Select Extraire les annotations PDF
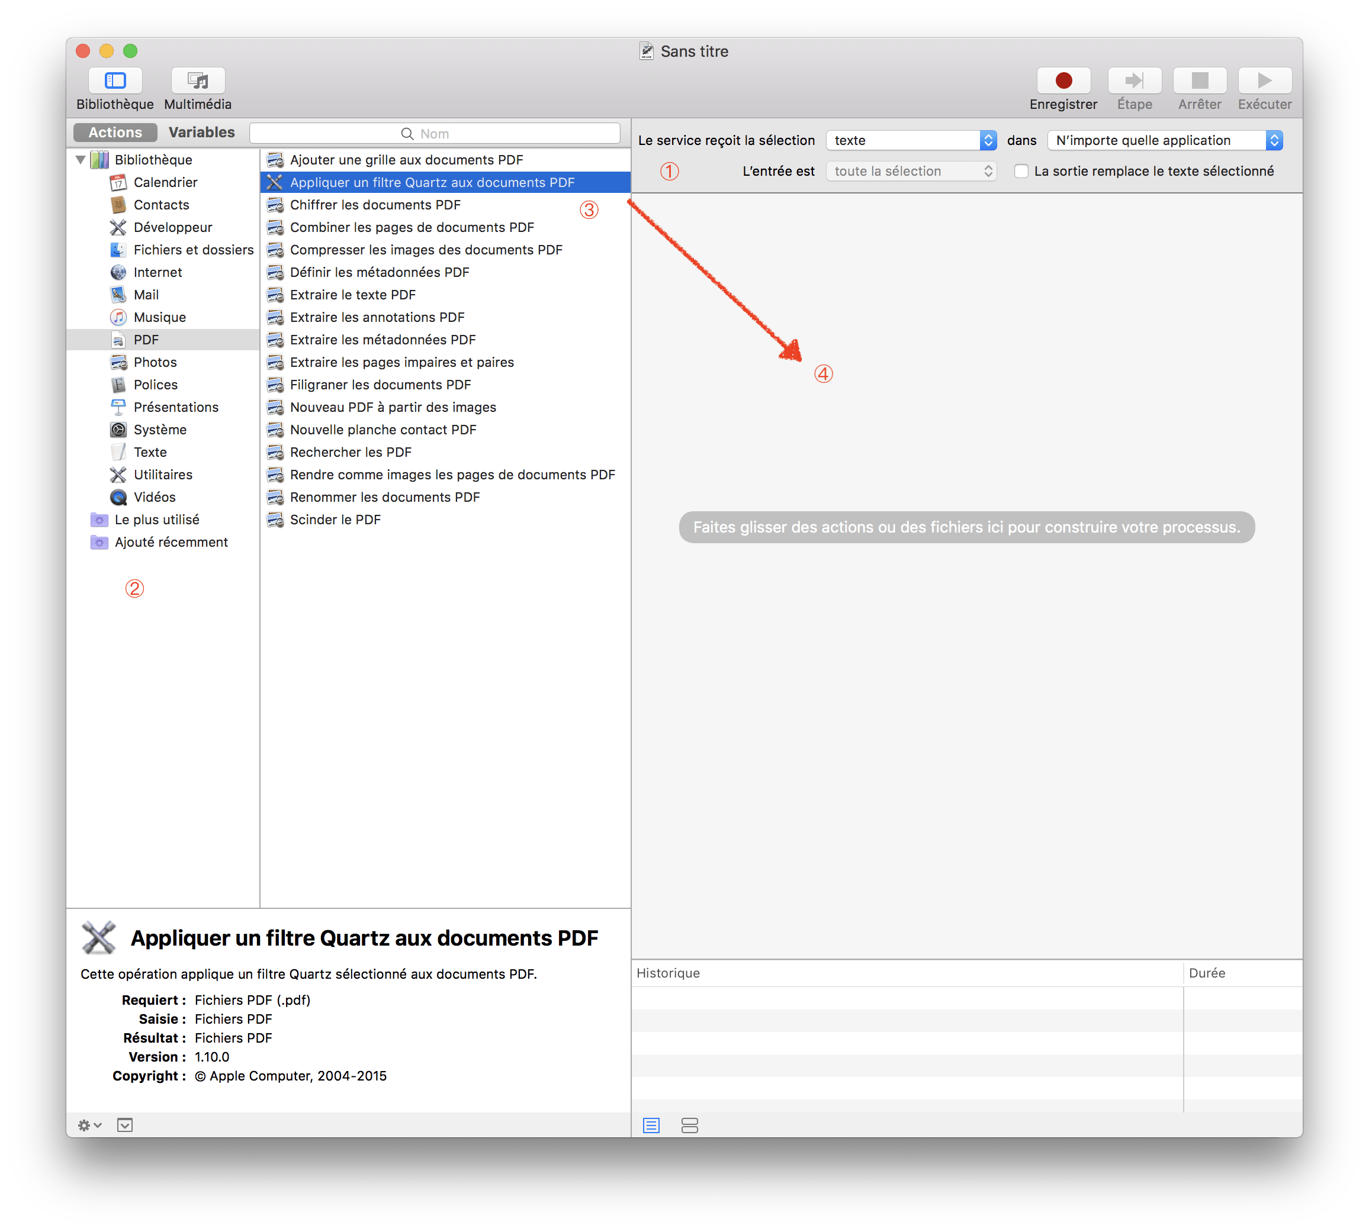Screen dimensions: 1369x1232 click(x=445, y=317)
